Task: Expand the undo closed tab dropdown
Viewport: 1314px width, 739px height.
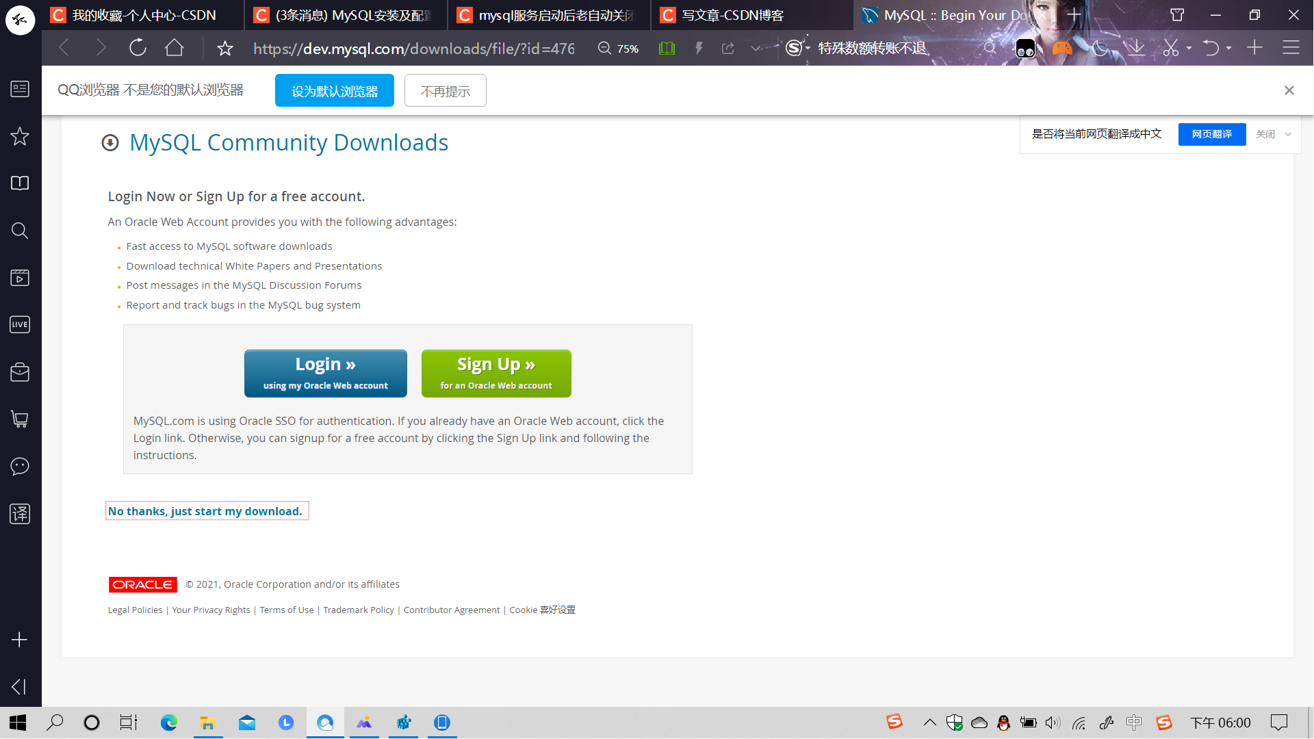Action: pos(1229,49)
